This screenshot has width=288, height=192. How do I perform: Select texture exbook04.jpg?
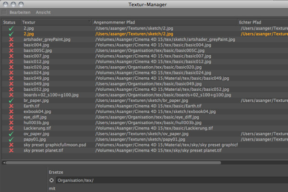[37, 111]
